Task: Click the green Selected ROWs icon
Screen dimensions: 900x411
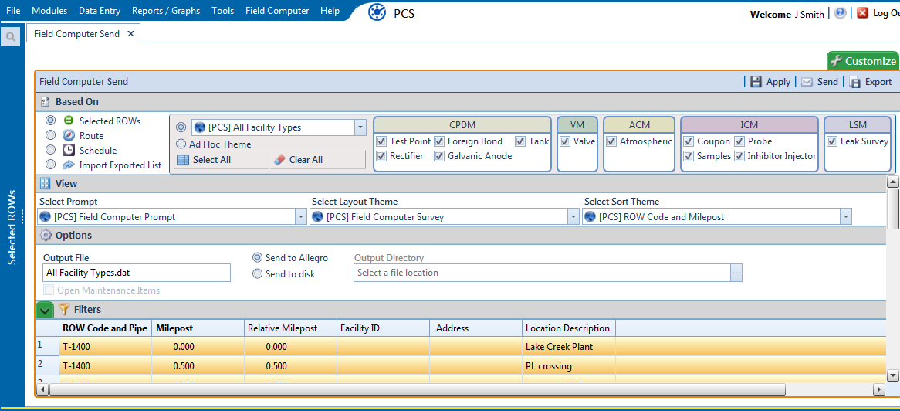Action: 68,121
